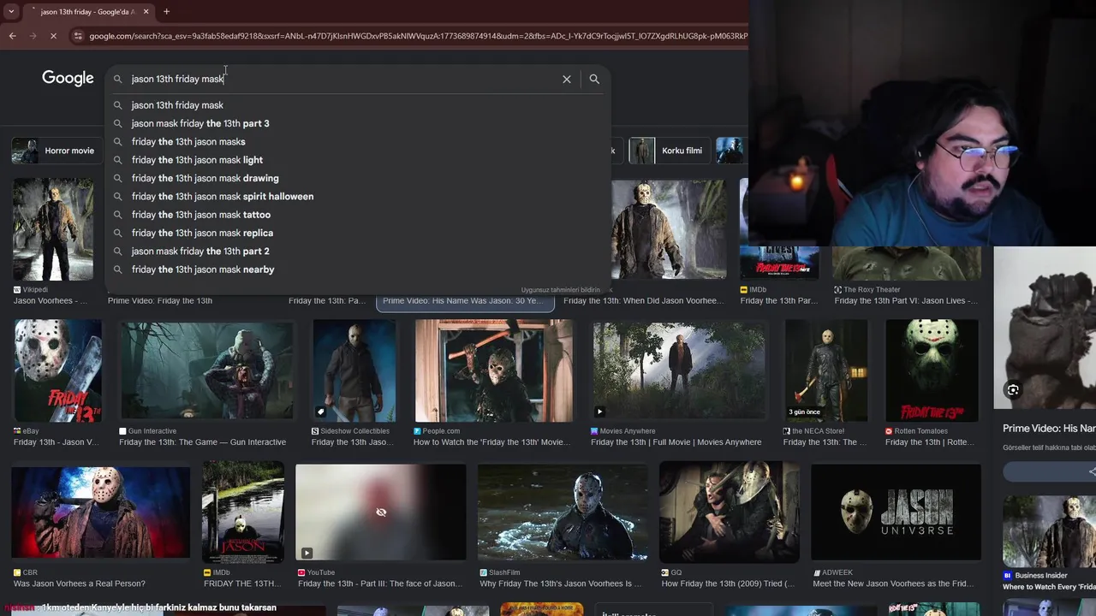Click the YouTube favicon under the blurred image
This screenshot has width=1096, height=616.
pos(301,572)
